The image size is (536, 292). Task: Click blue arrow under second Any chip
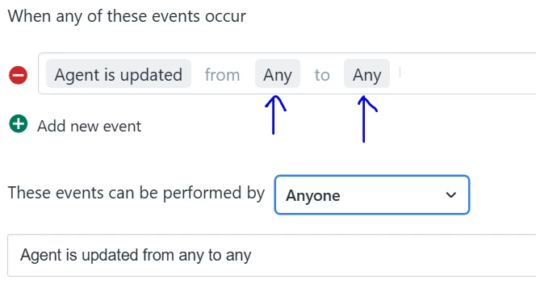[x=366, y=119]
